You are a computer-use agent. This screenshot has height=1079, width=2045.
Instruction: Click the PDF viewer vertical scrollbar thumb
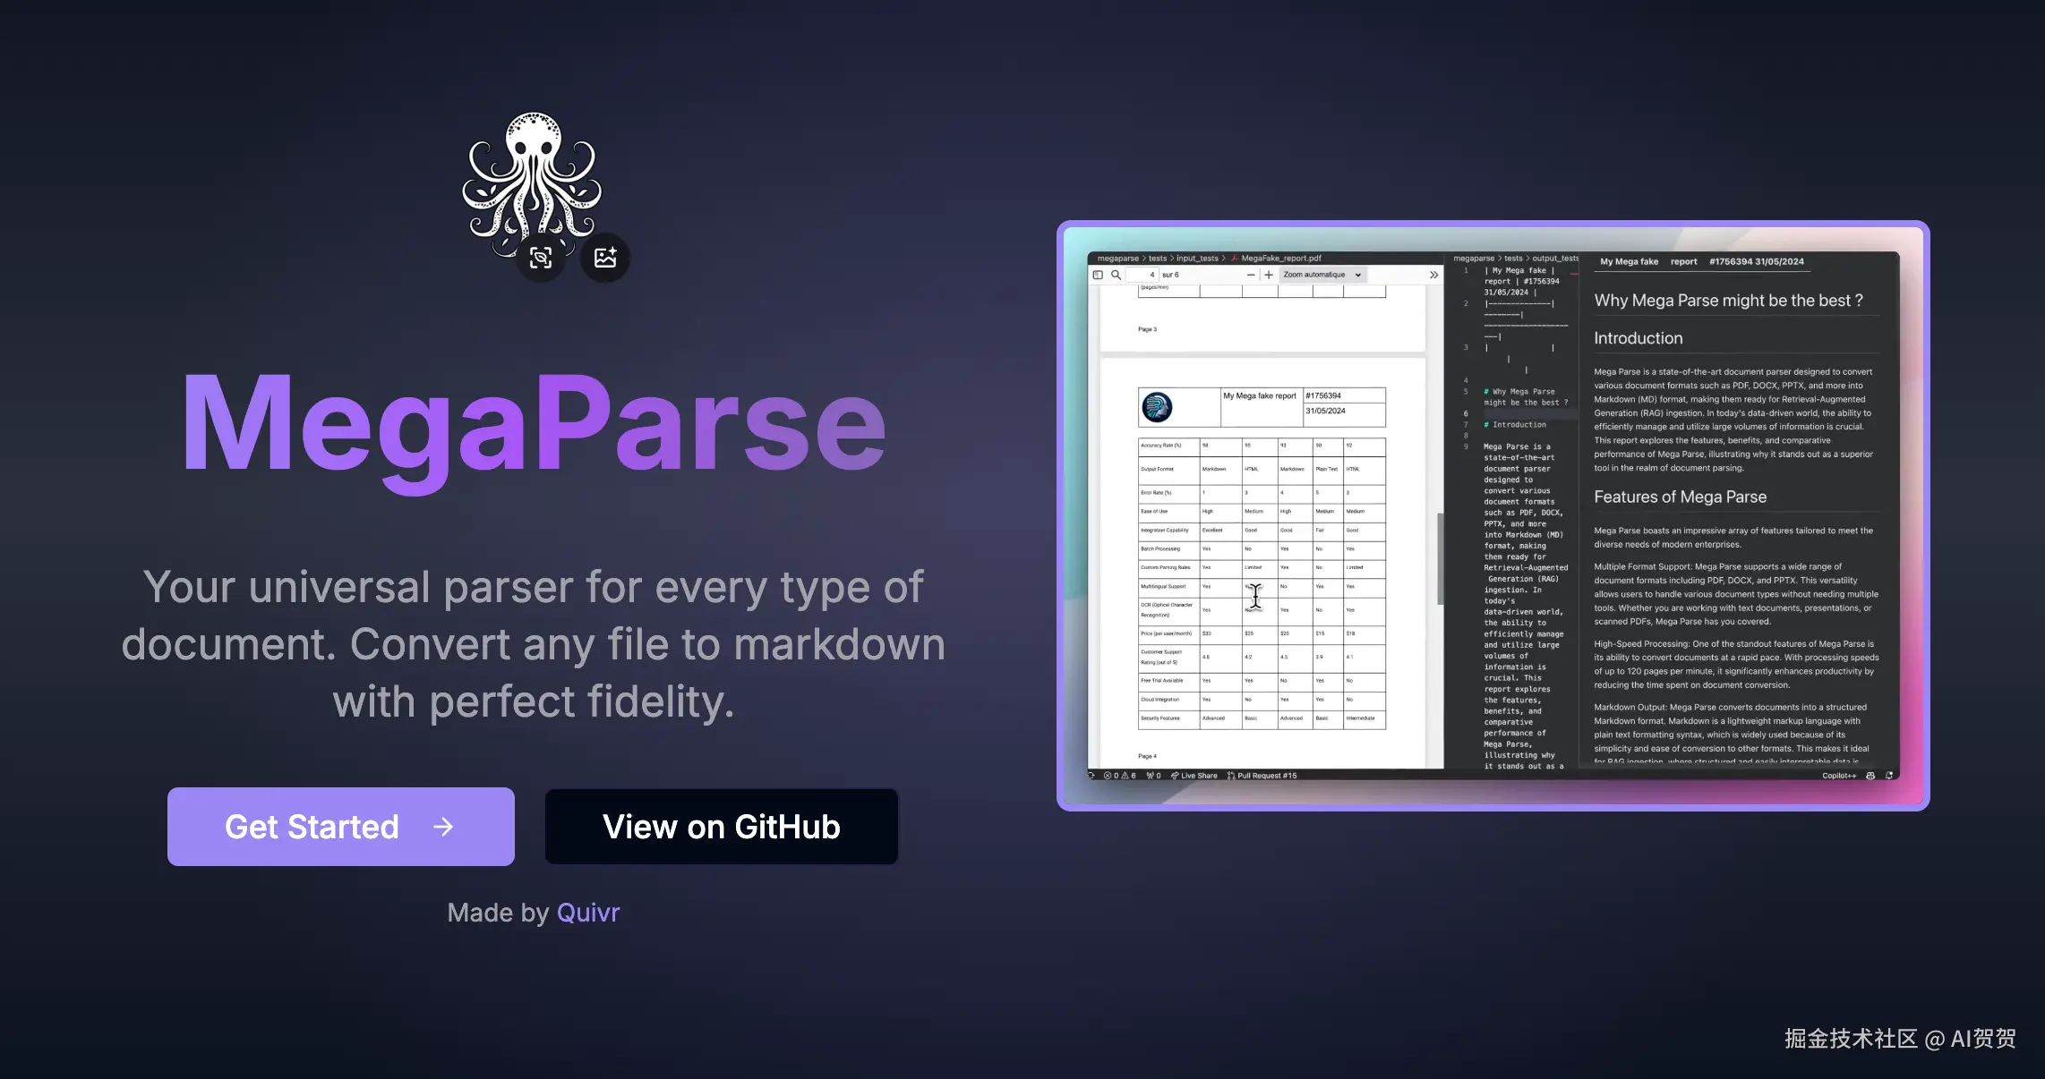pos(1440,559)
